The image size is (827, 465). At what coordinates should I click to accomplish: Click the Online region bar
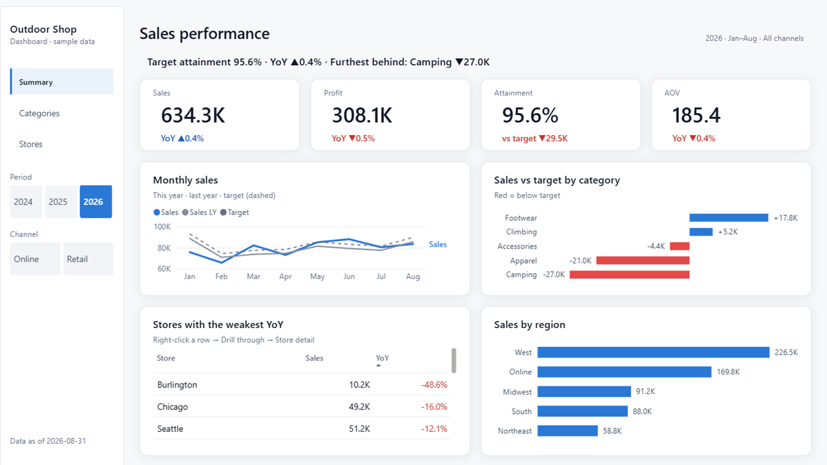coord(624,372)
